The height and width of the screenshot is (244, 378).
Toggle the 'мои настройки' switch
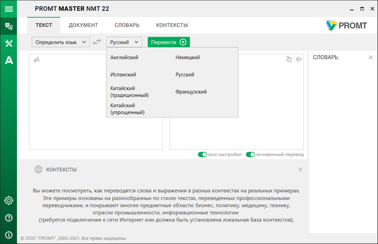pos(203,155)
